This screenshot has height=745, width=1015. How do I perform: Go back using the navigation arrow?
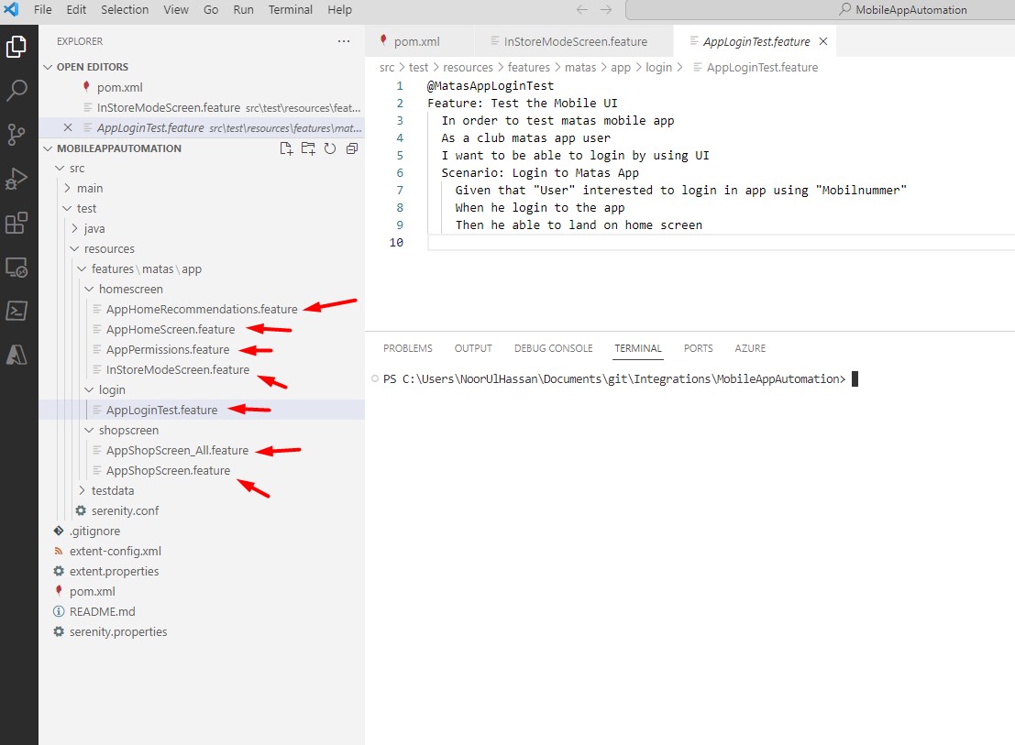[582, 10]
